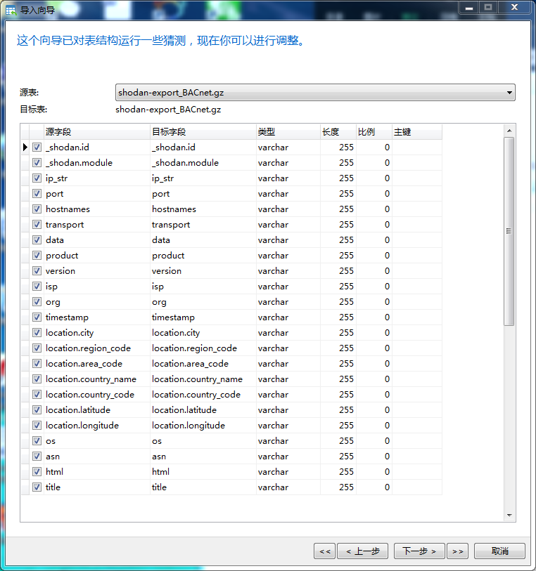Screen dimensions: 536x571
Task: Go to the next step button
Action: [419, 551]
